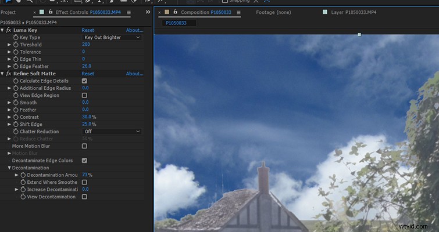
Task: Enable keyframing with the Threshold stopwatch
Action: pos(16,45)
